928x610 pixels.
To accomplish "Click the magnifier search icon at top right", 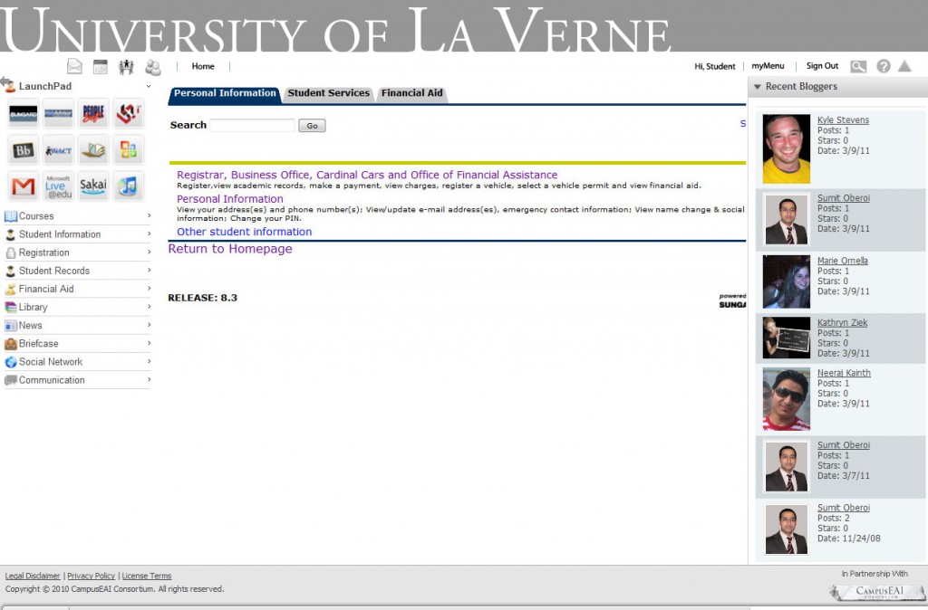I will 857,66.
